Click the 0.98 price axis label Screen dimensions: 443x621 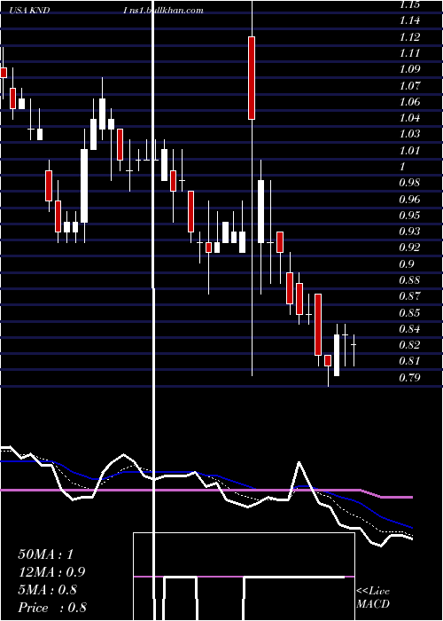[409, 183]
